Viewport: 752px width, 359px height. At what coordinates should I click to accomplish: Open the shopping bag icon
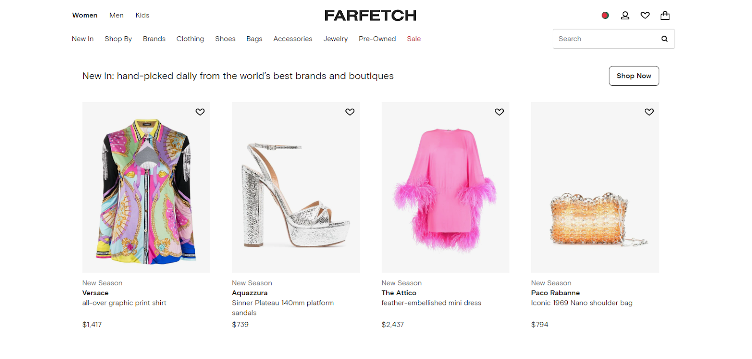point(665,15)
